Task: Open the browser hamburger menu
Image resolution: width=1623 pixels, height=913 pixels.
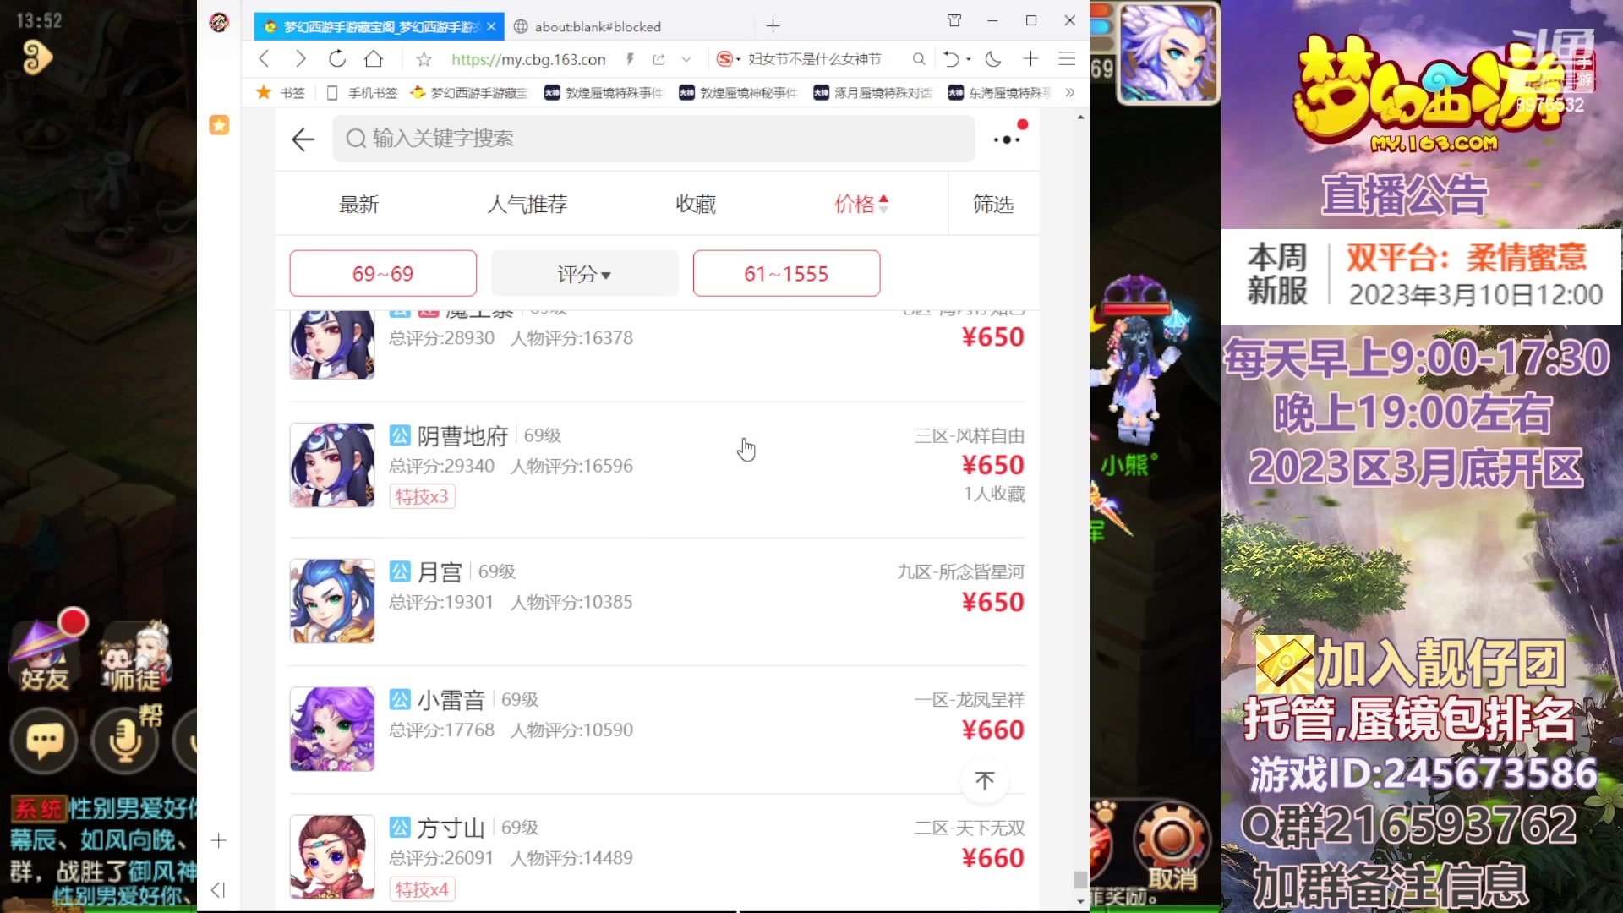Action: pos(1067,58)
